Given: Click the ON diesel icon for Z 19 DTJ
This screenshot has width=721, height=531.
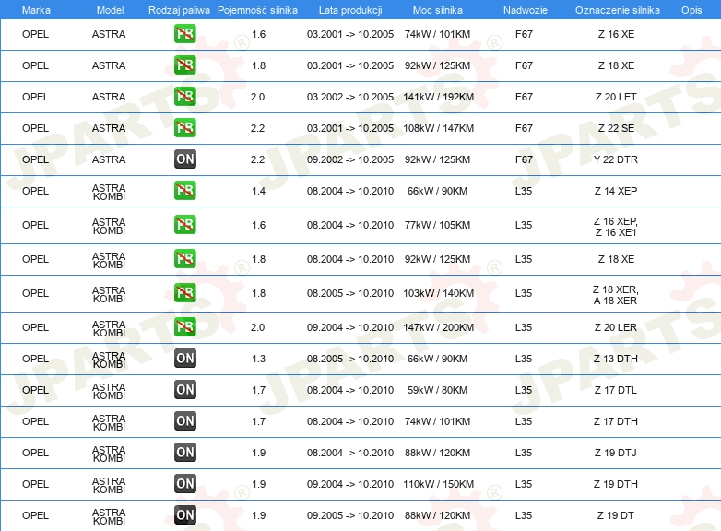Looking at the screenshot, I should (184, 452).
